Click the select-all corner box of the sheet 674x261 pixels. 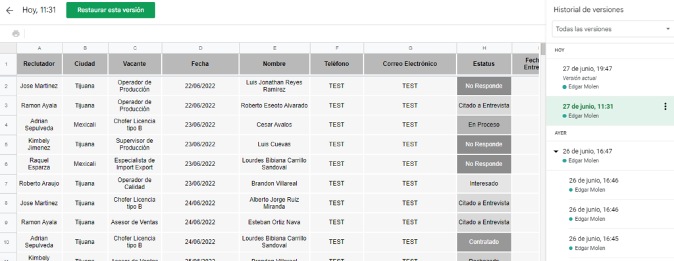click(8, 48)
